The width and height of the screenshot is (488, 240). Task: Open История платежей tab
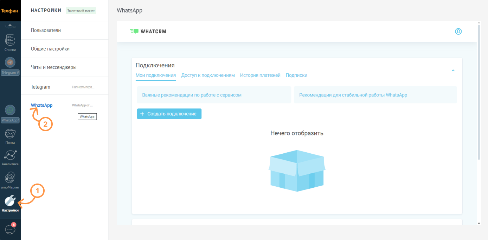click(260, 75)
